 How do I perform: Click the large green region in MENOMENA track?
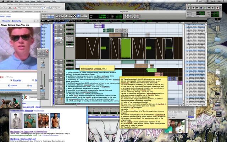tap(126, 48)
